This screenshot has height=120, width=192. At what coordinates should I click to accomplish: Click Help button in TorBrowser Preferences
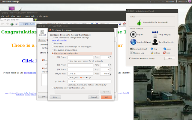(43, 97)
